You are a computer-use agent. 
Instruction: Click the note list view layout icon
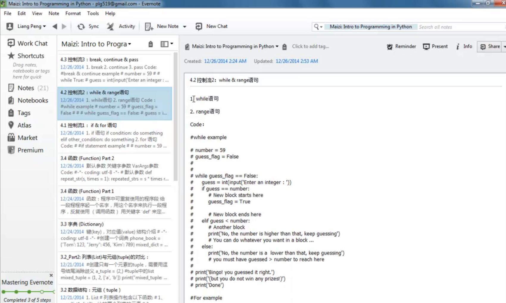click(164, 44)
